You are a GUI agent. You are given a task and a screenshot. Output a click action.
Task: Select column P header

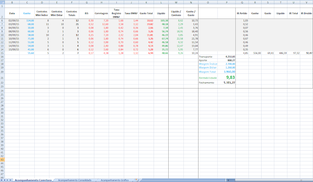pos(226,2)
